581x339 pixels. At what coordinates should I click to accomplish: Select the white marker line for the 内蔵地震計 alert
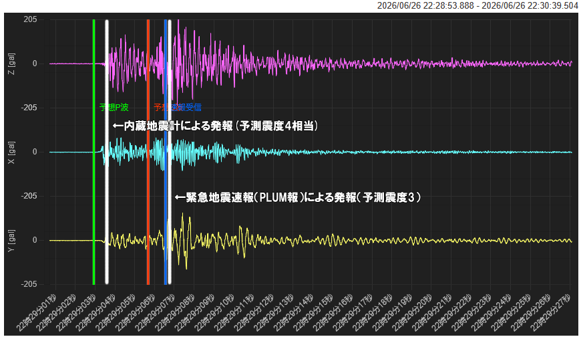point(107,152)
